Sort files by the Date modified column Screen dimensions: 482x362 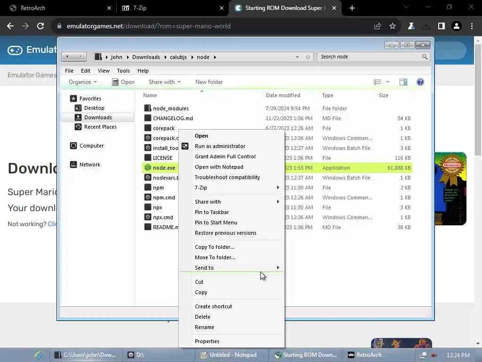pyautogui.click(x=283, y=95)
